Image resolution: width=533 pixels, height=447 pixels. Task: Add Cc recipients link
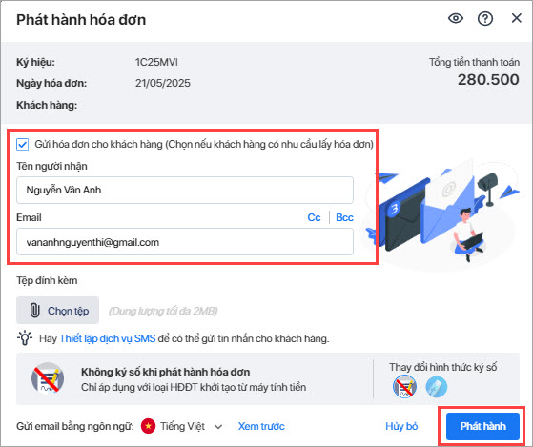314,217
